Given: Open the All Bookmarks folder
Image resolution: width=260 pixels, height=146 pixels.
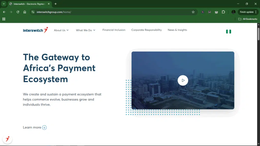Looking at the screenshot, I should [248, 19].
